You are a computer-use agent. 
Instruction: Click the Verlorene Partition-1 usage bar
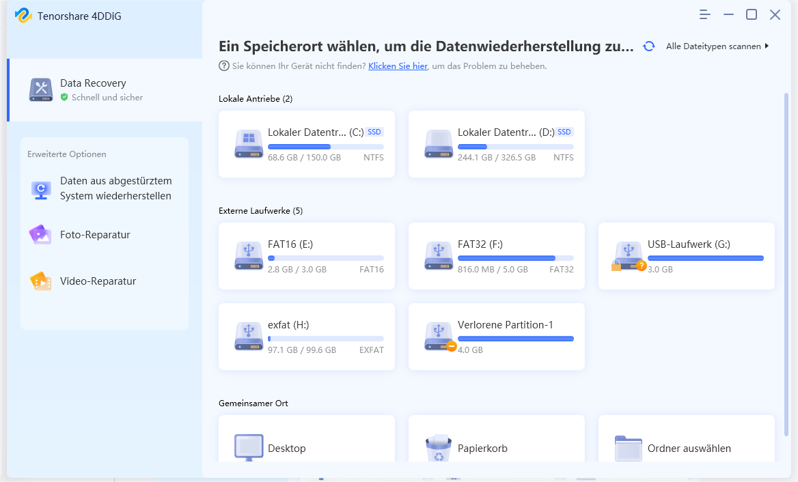point(516,339)
